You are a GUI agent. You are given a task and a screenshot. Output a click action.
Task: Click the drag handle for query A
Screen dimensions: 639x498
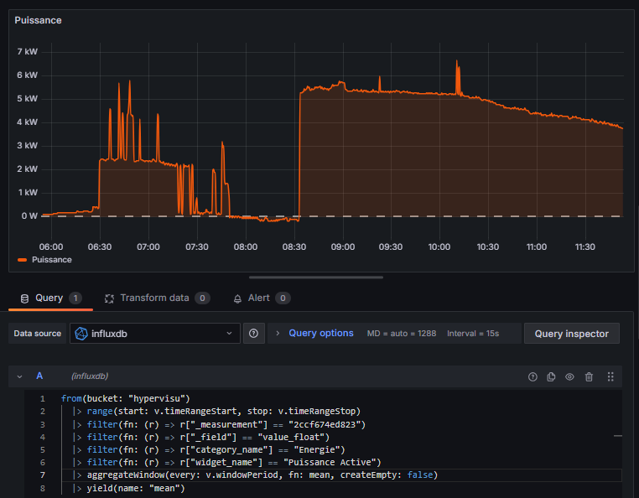click(x=610, y=376)
